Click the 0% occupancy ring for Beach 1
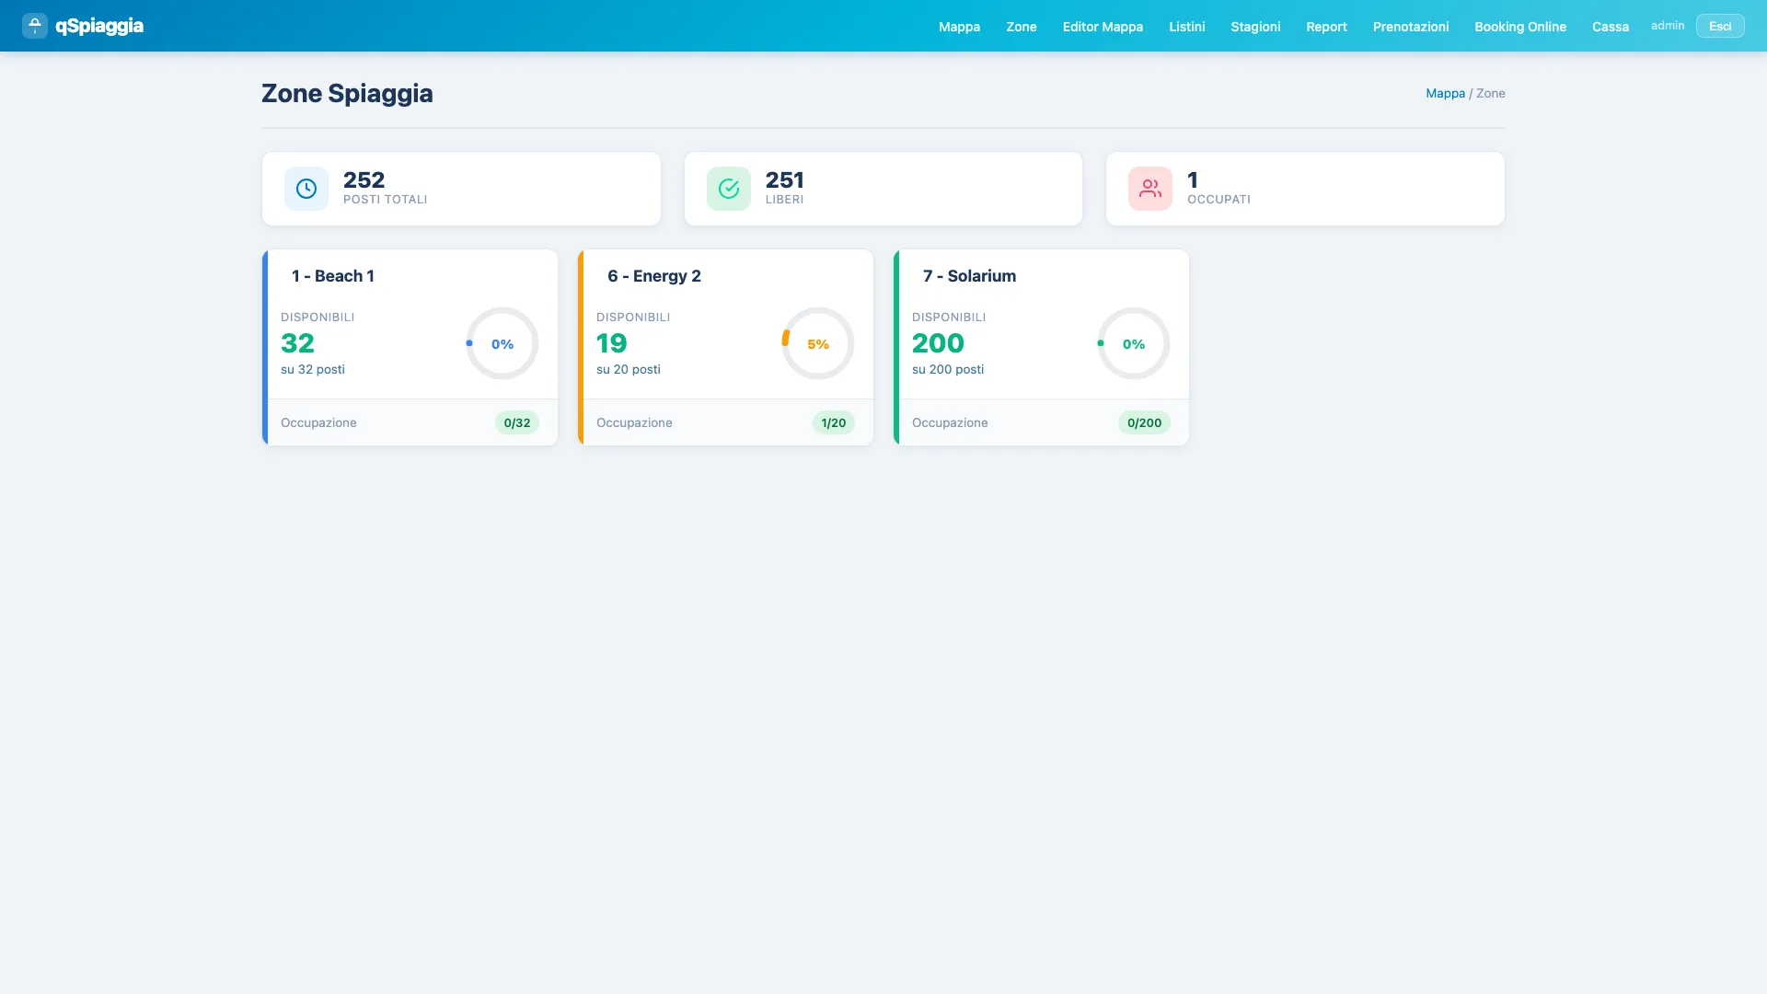The height and width of the screenshot is (994, 1767). coord(502,343)
